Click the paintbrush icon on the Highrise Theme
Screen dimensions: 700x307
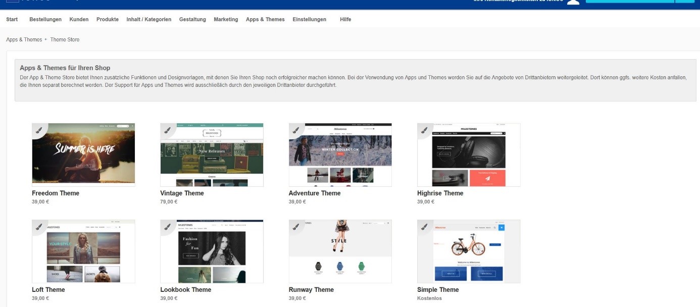(424, 130)
